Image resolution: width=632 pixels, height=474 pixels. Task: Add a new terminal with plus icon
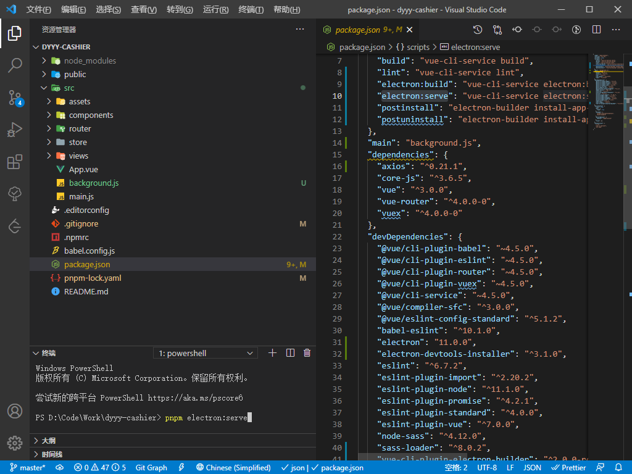(272, 353)
